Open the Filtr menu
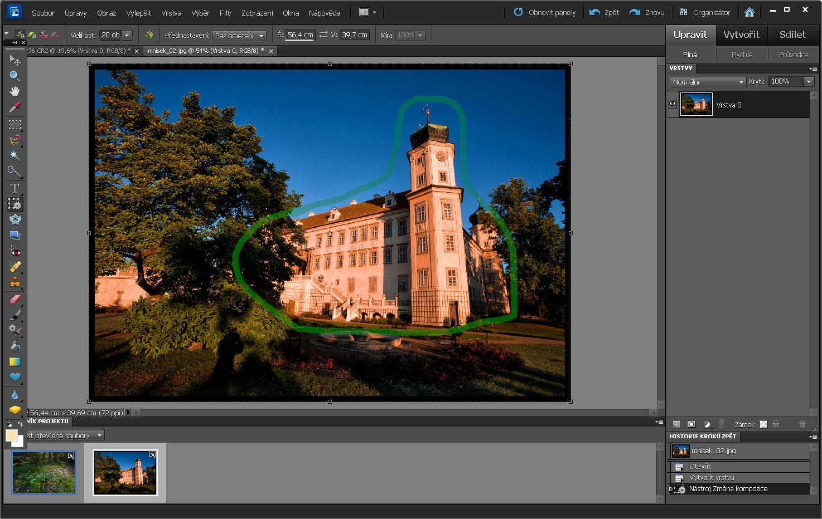 225,13
